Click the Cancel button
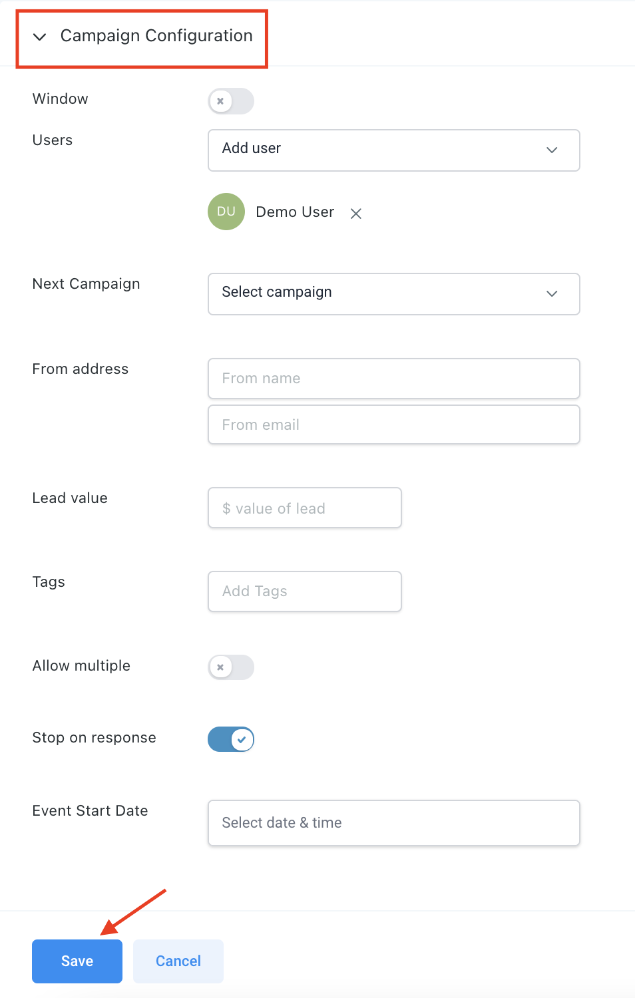 click(x=178, y=961)
